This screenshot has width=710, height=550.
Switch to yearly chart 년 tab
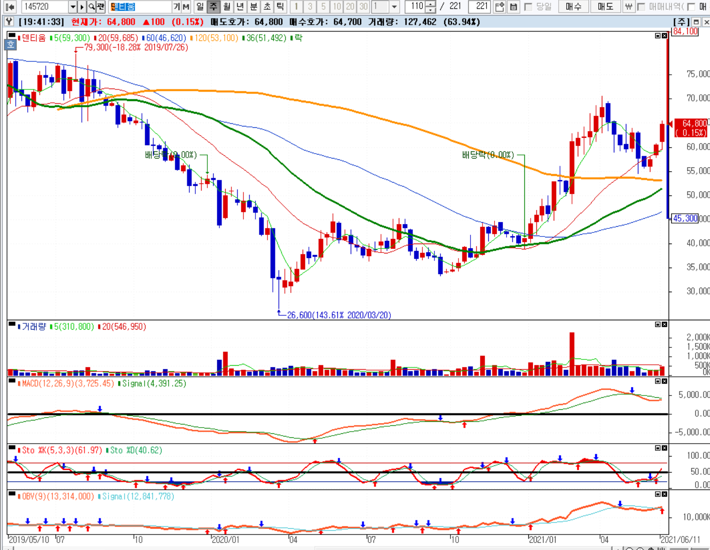(x=240, y=7)
